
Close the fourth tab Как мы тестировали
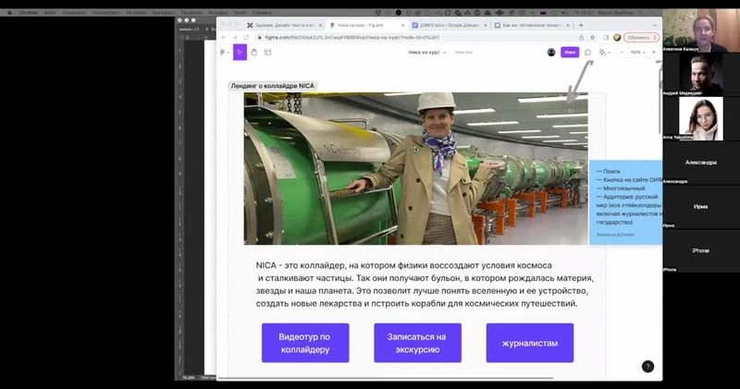click(567, 25)
